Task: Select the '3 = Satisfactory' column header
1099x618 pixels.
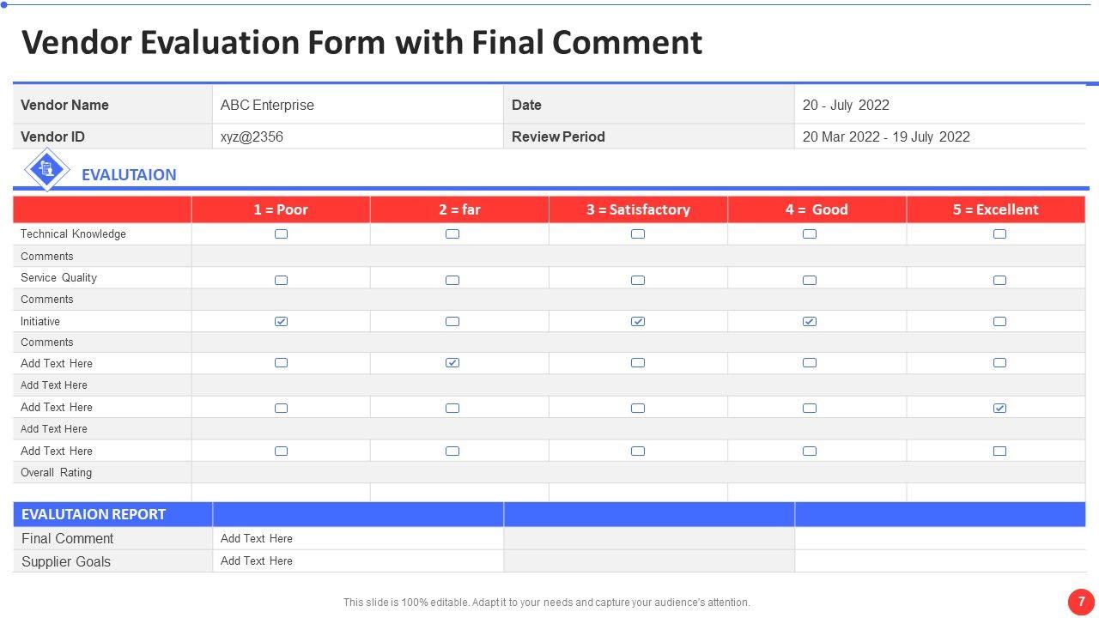Action: coord(638,209)
